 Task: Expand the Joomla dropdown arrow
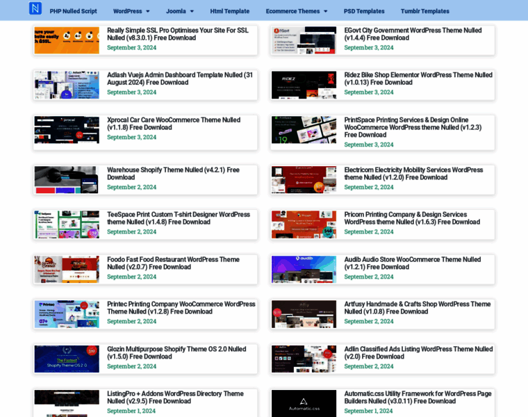click(192, 11)
